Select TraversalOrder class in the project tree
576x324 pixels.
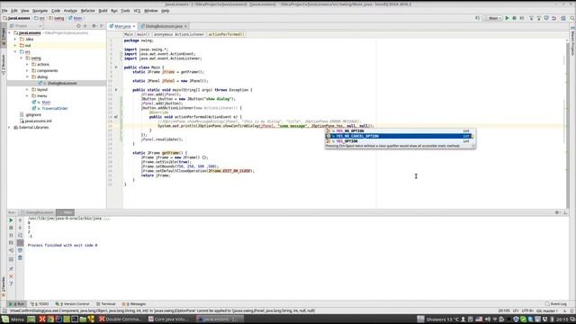point(55,108)
